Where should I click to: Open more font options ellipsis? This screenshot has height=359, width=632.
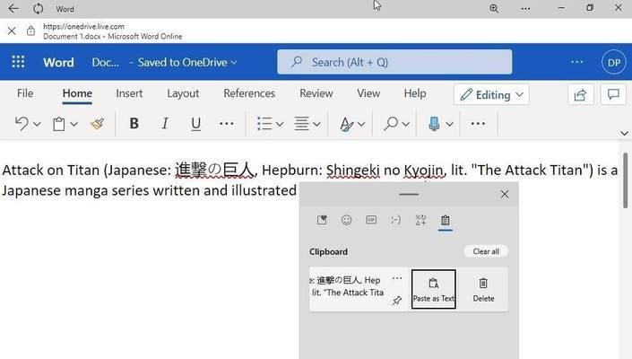point(227,124)
